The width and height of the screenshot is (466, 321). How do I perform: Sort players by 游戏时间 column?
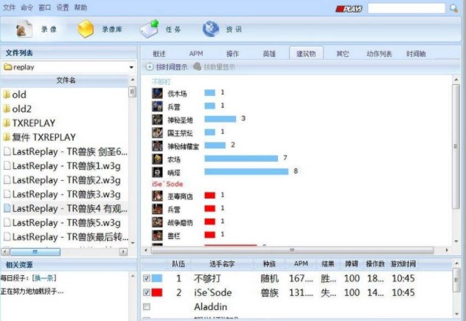pos(403,263)
